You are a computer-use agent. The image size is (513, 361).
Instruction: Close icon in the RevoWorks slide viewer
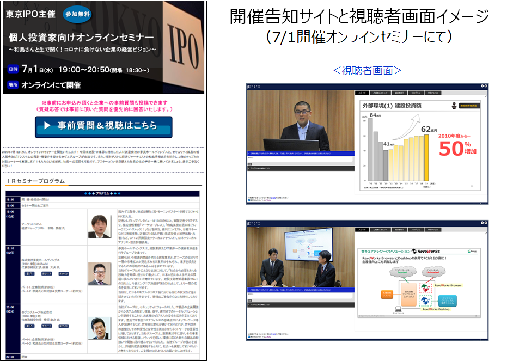(486, 223)
